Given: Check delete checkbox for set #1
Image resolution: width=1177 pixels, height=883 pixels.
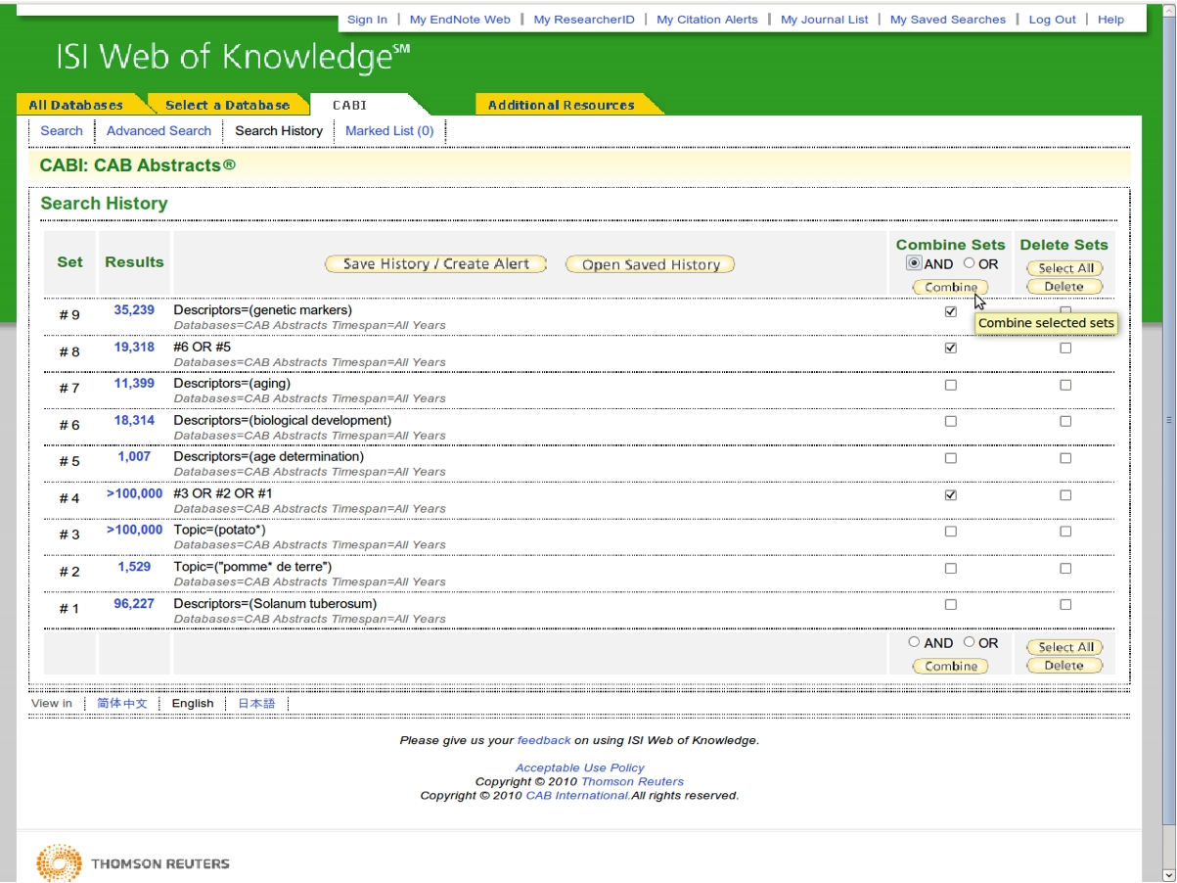Looking at the screenshot, I should click(x=1065, y=605).
